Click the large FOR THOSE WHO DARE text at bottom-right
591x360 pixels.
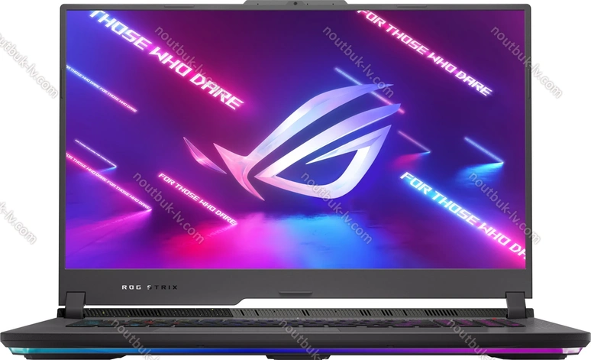[x=463, y=212]
